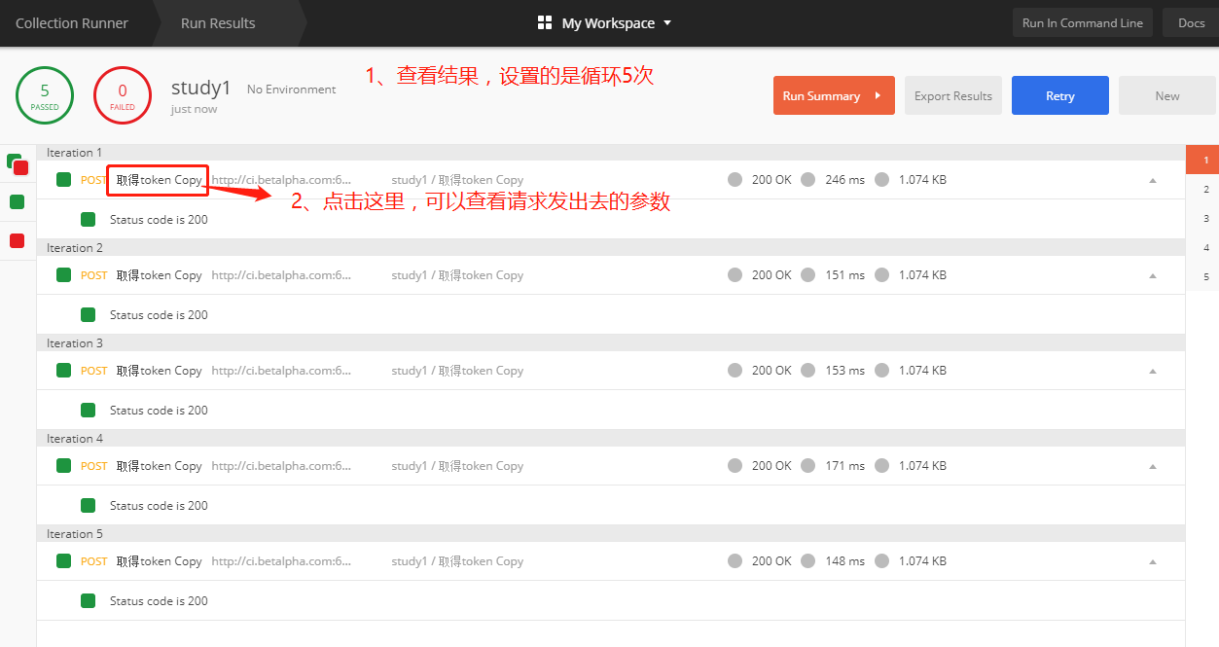Collapse the Iteration 3 request details
This screenshot has width=1219, height=647.
[x=1152, y=371]
